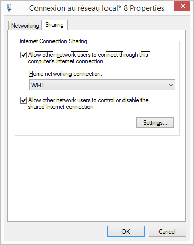Close the Properties dialog with the red X
Viewport: 194px width, 245px height.
tap(182, 6)
